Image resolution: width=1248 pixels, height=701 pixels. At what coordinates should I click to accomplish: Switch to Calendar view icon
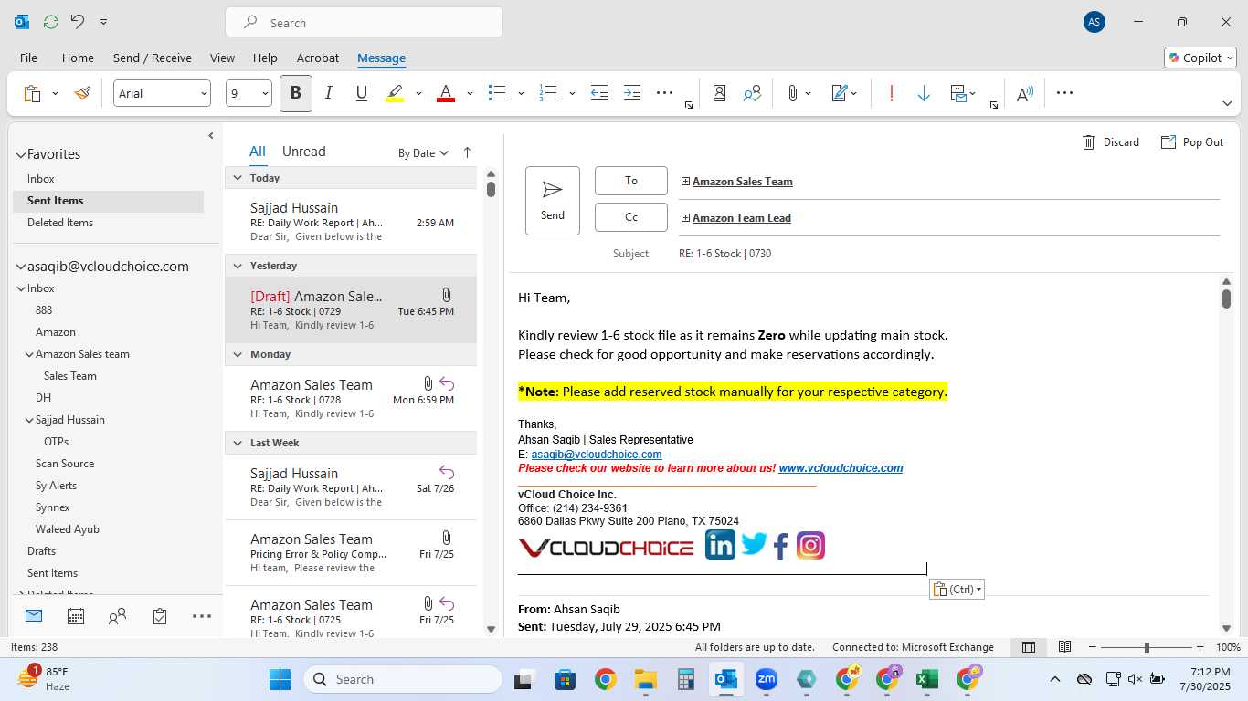pos(76,616)
